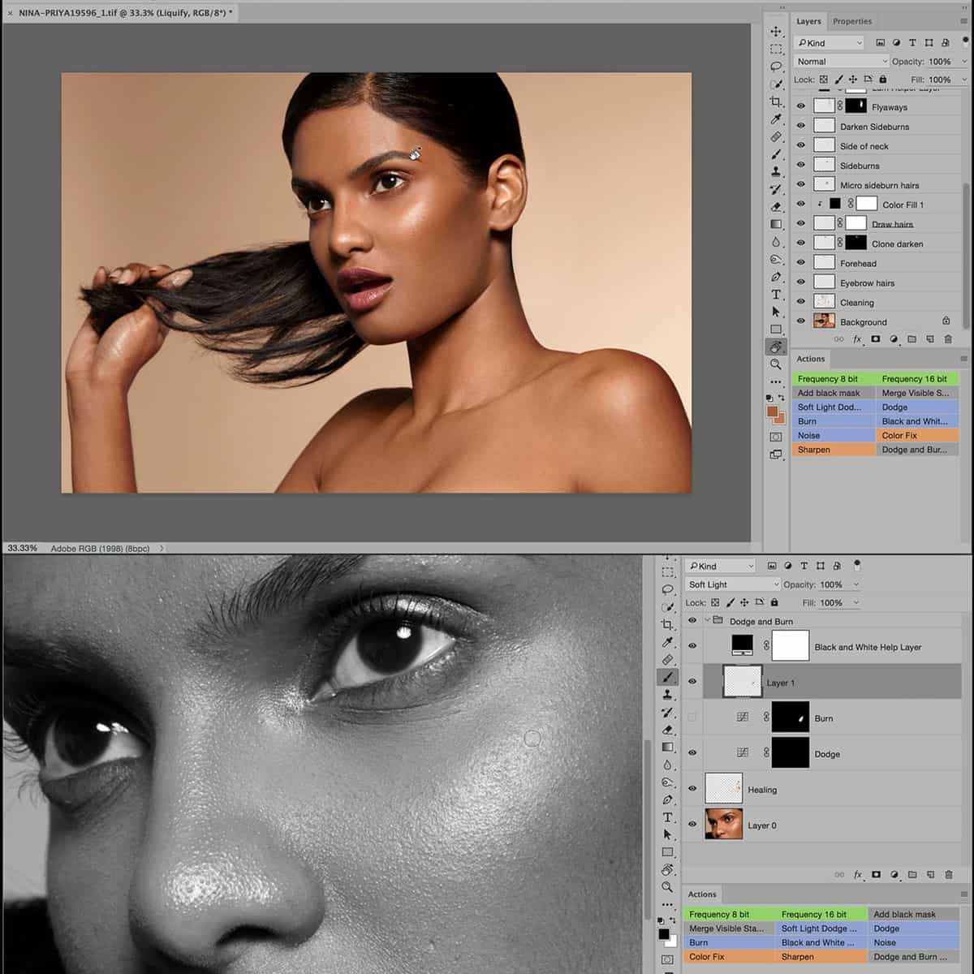Open the Add layer mask icon below Layers panel
Screen dimensions: 974x974
coord(876,338)
